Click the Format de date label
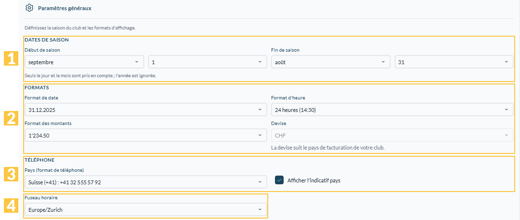The image size is (520, 220). click(x=41, y=97)
